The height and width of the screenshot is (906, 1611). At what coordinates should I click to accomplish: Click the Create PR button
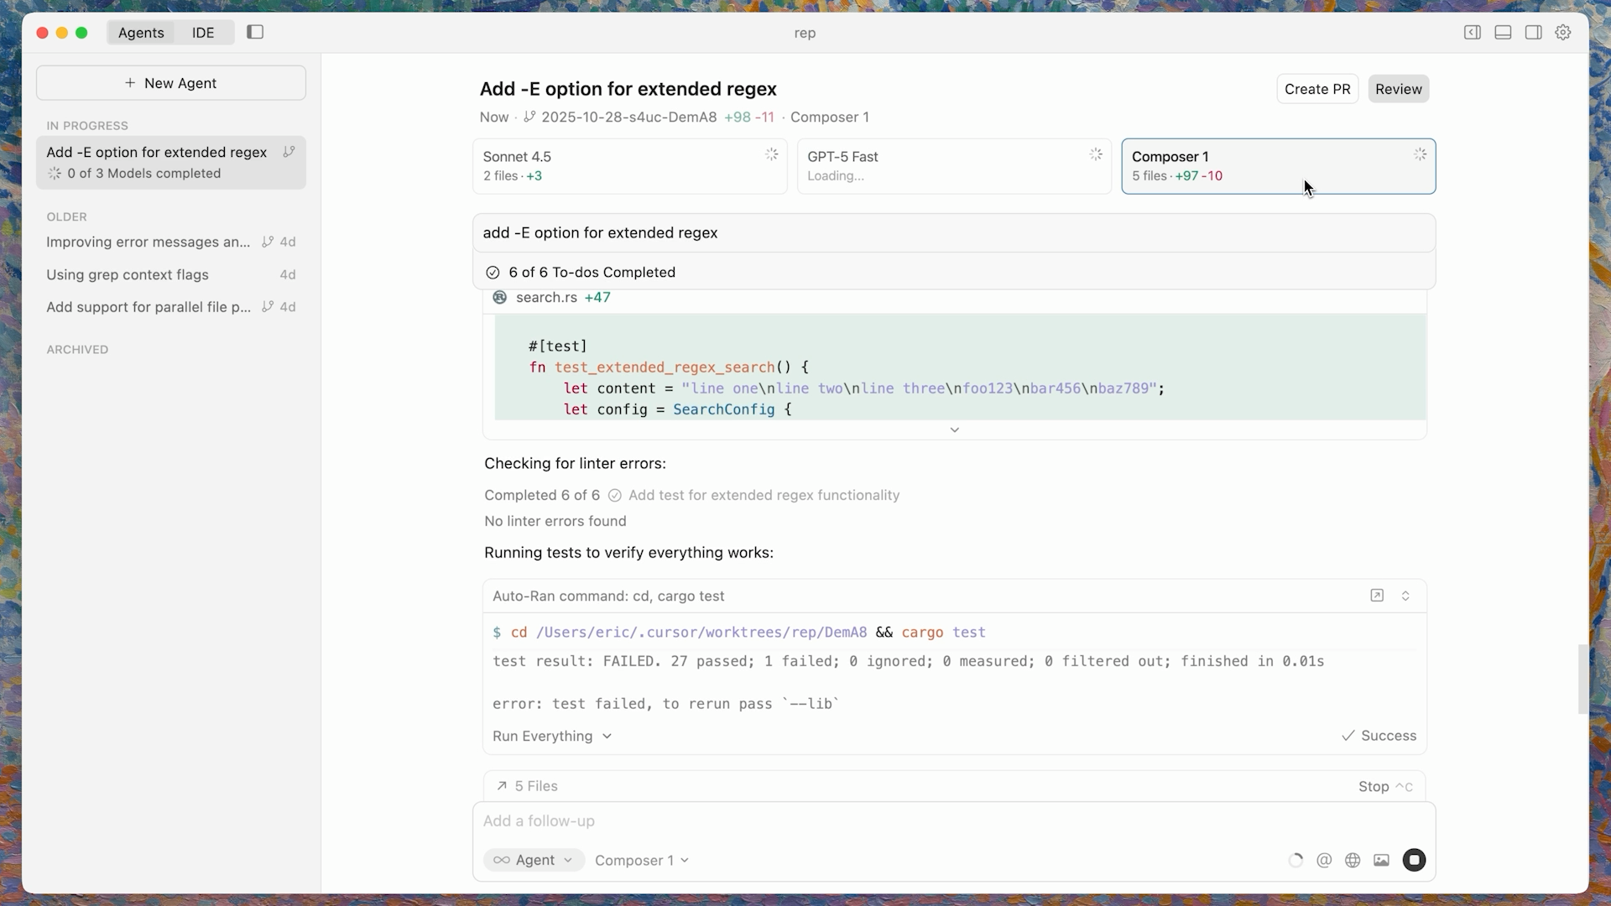click(1316, 89)
